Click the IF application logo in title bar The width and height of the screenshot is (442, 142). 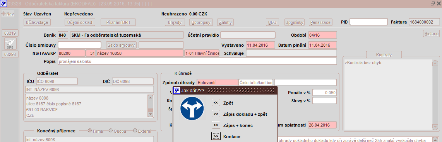coord(3,3)
